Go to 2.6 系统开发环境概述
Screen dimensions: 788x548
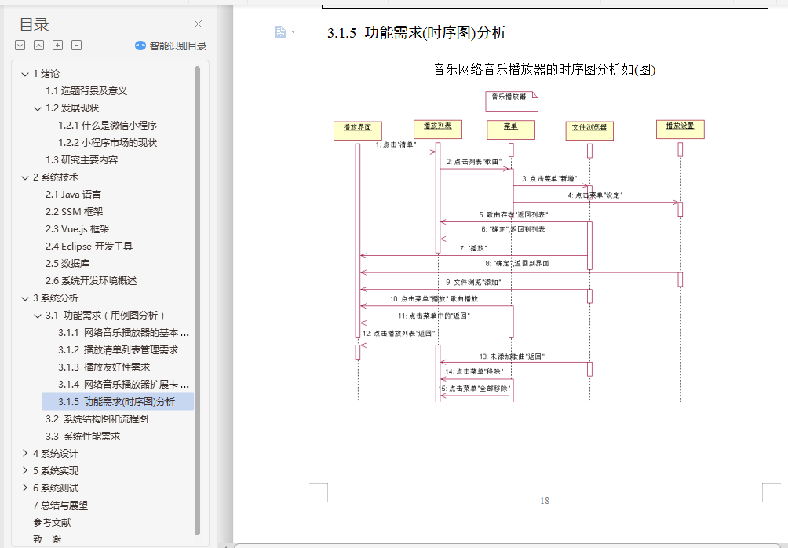(91, 280)
